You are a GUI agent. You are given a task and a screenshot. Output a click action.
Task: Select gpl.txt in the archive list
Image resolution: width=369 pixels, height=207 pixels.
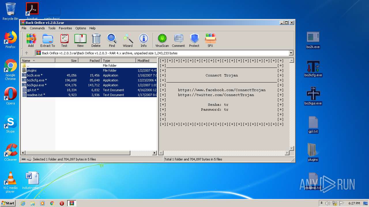pyautogui.click(x=89, y=90)
